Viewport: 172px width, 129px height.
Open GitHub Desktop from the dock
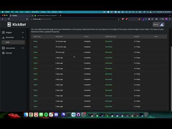78,115
